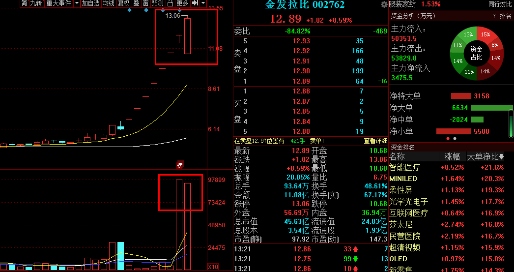Click 查看详细 to view details
The width and height of the screenshot is (514, 272).
point(375,141)
